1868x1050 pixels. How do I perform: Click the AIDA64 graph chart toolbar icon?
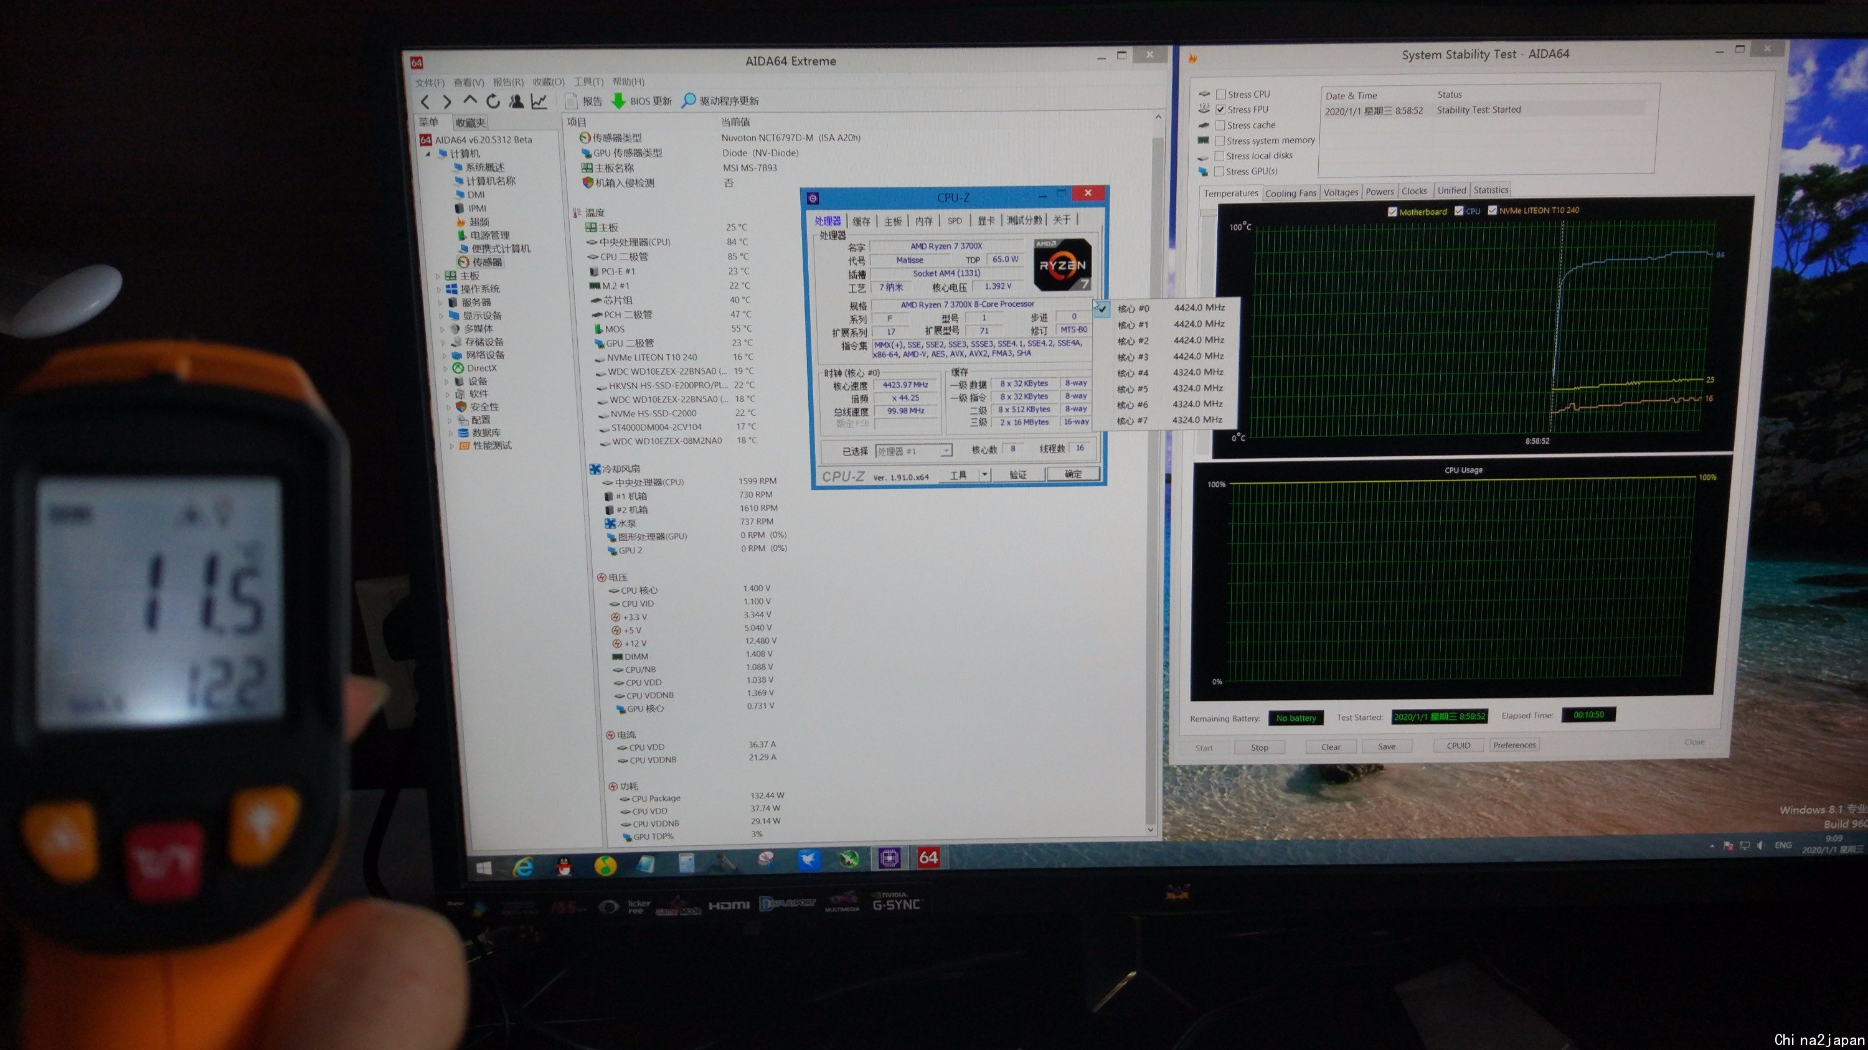pyautogui.click(x=539, y=101)
